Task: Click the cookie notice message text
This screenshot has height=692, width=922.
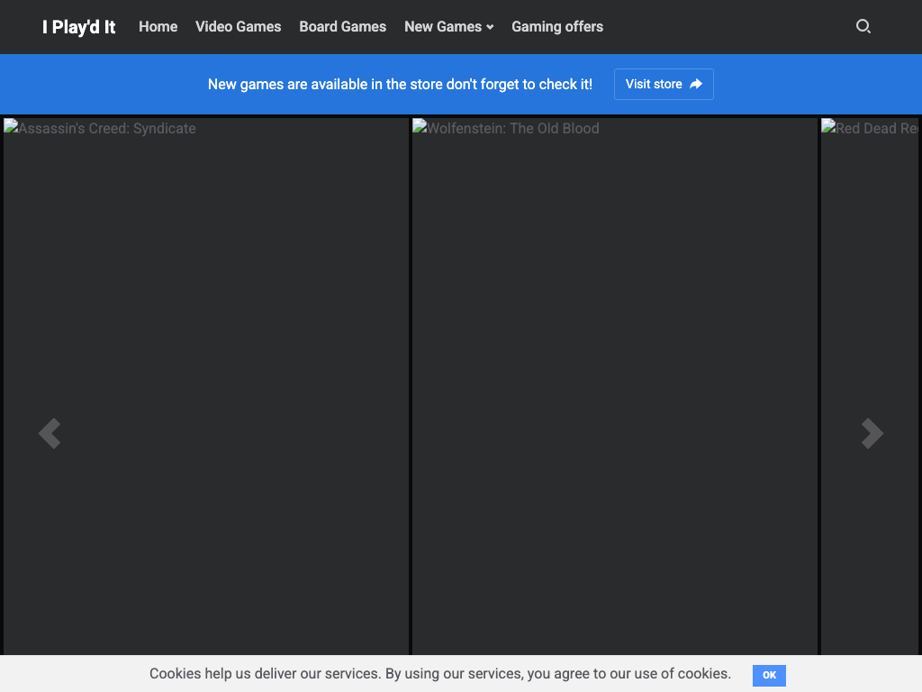Action: click(x=439, y=674)
